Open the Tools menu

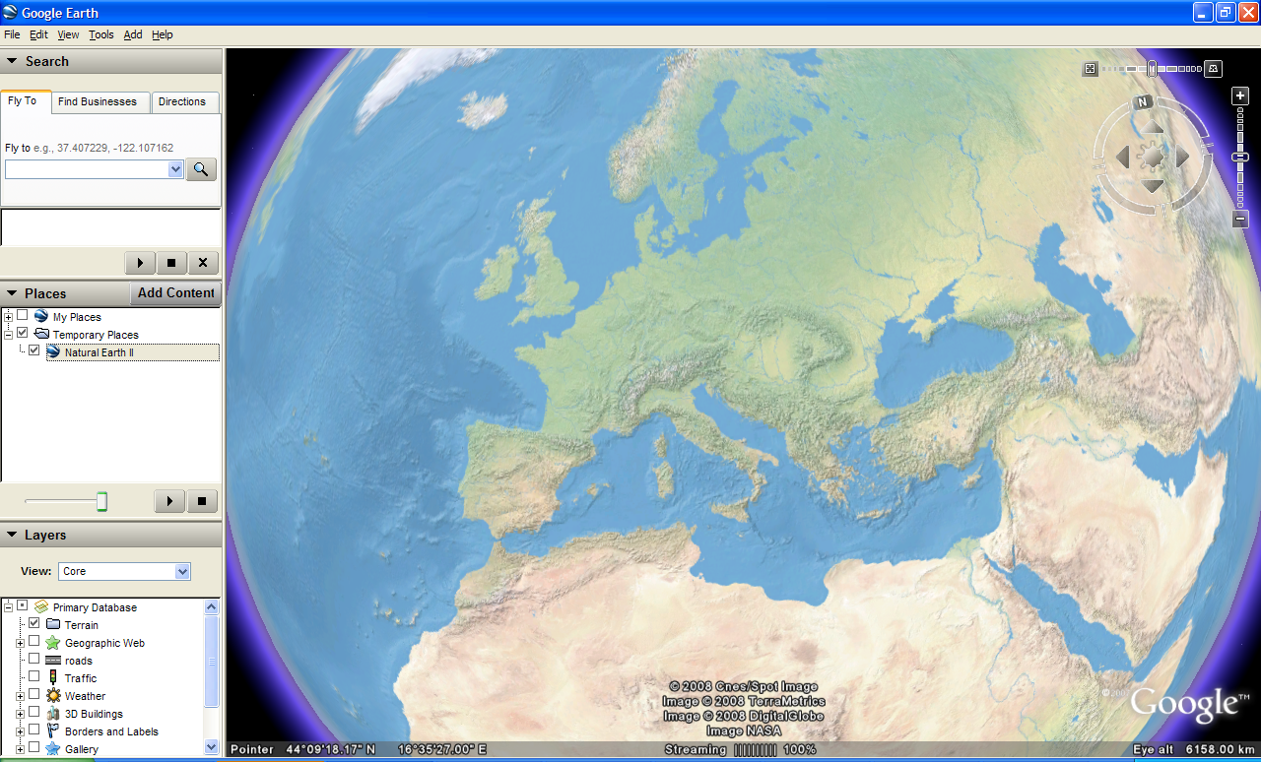pos(101,34)
